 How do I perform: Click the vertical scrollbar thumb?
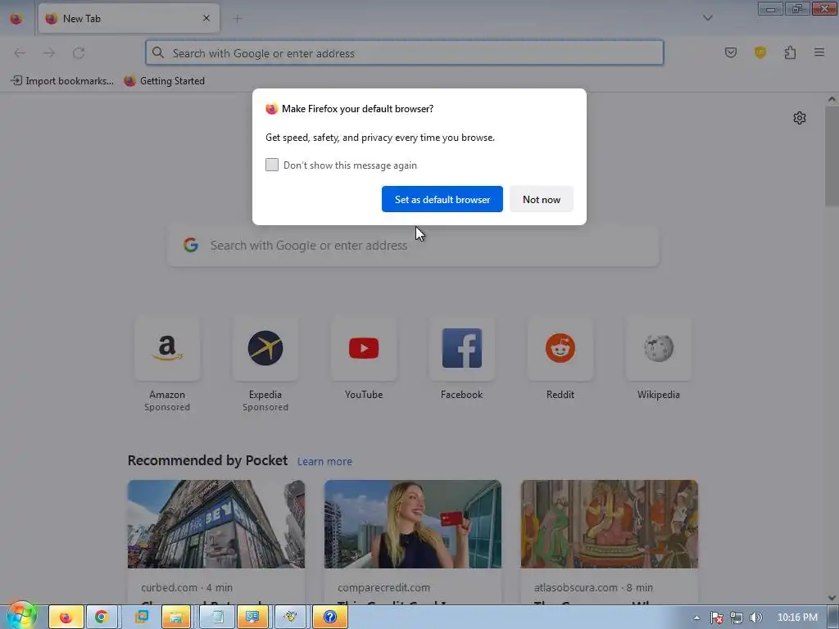tap(832, 156)
